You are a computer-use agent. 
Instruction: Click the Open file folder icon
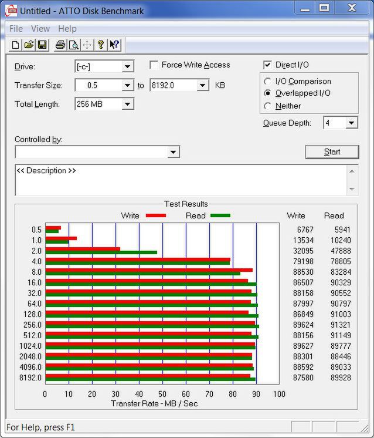tap(29, 45)
